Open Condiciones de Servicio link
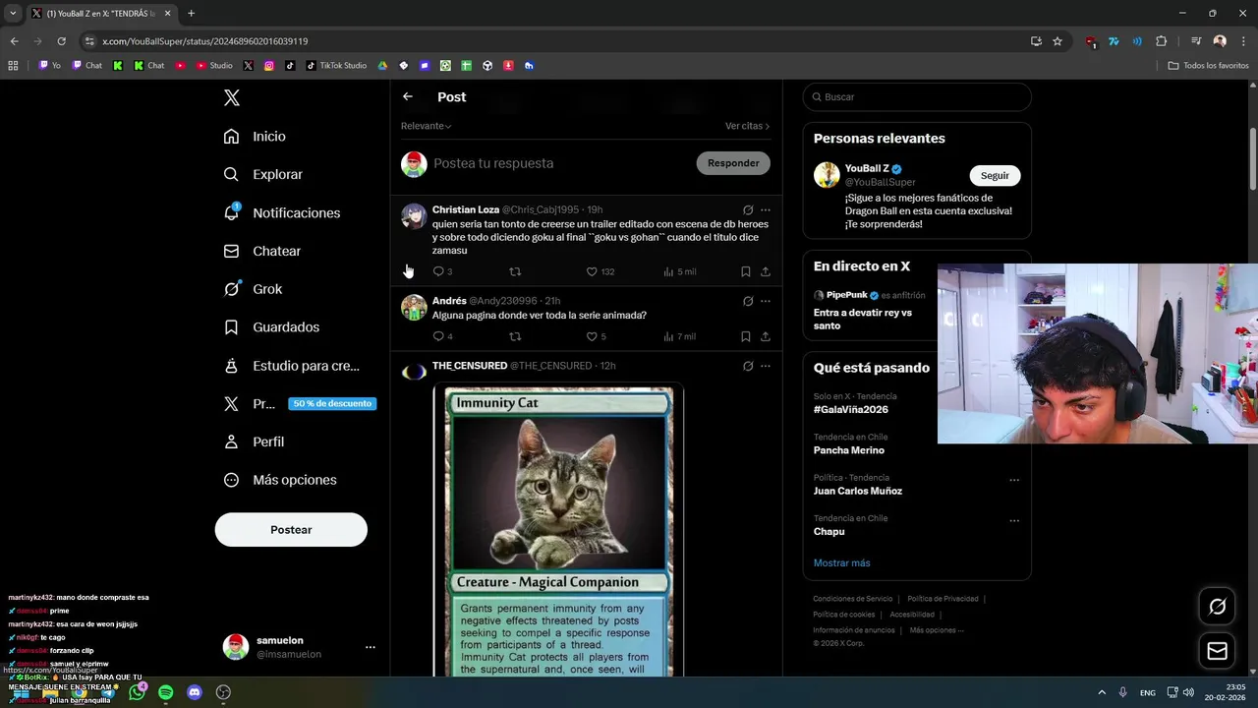Screen dimensions: 1258x708 [x=853, y=599]
